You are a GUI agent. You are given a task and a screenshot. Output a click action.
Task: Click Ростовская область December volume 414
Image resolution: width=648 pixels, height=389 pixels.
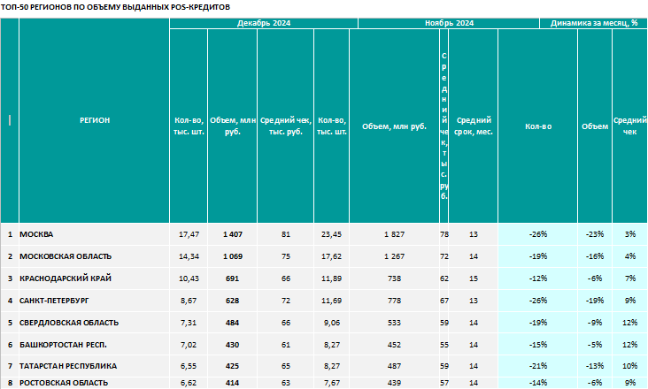[232, 383]
